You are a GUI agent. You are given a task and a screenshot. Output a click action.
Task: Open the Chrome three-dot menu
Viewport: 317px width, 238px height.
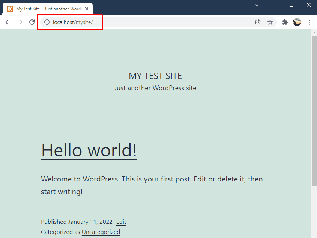(309, 22)
